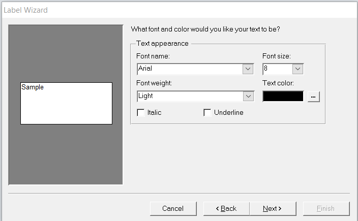Click the Italic checkbox label text
This screenshot has width=358, height=221.
[154, 113]
